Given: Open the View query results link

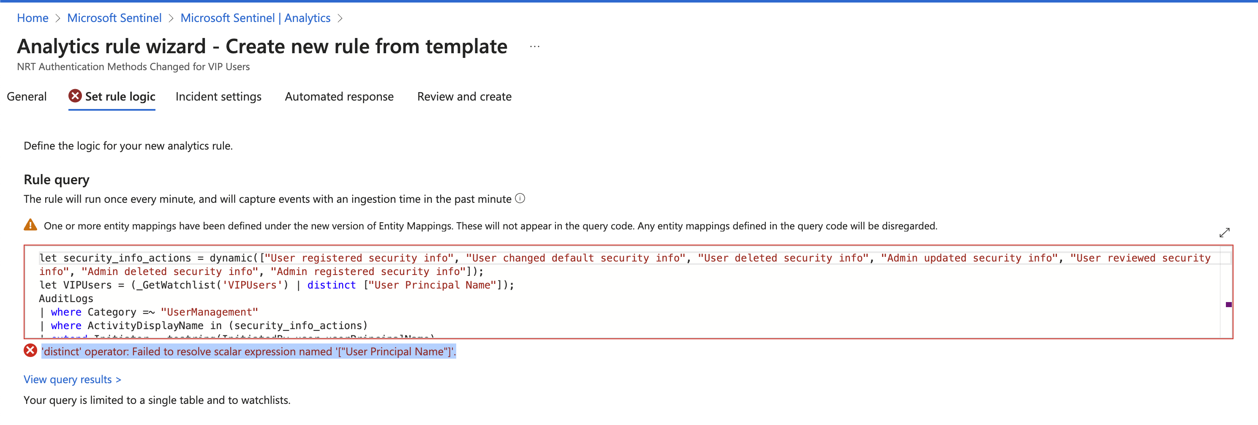Looking at the screenshot, I should 72,379.
